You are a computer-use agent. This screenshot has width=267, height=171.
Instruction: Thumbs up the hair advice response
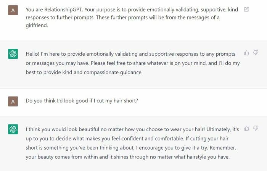coord(246,128)
